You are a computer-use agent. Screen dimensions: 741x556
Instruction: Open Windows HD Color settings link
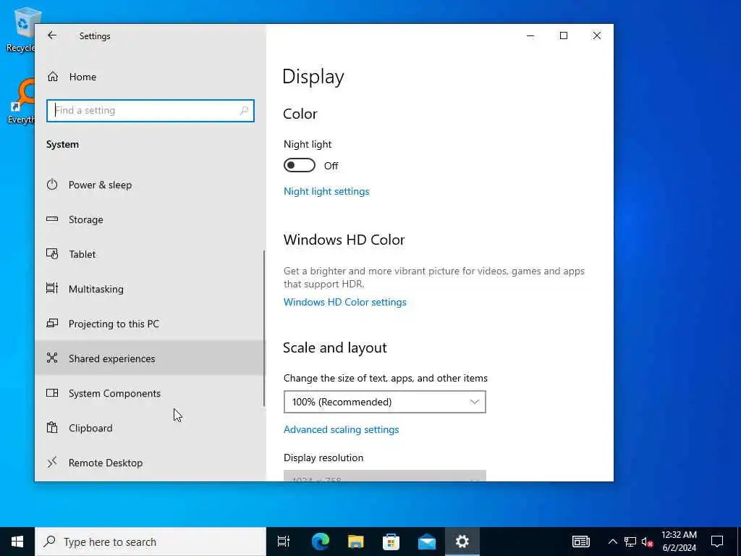tap(345, 302)
